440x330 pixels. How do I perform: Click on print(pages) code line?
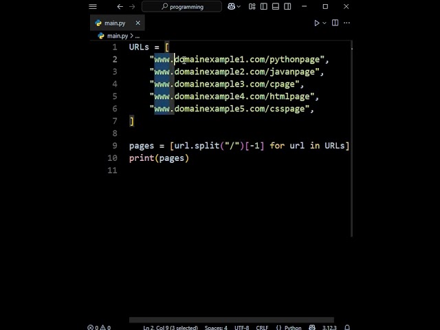click(x=159, y=158)
